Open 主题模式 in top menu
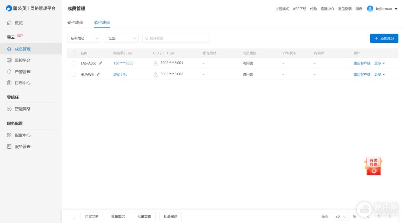The height and width of the screenshot is (223, 404). pos(282,9)
